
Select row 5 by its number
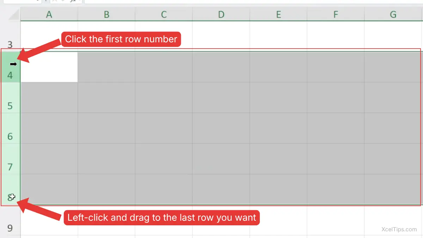(10, 105)
